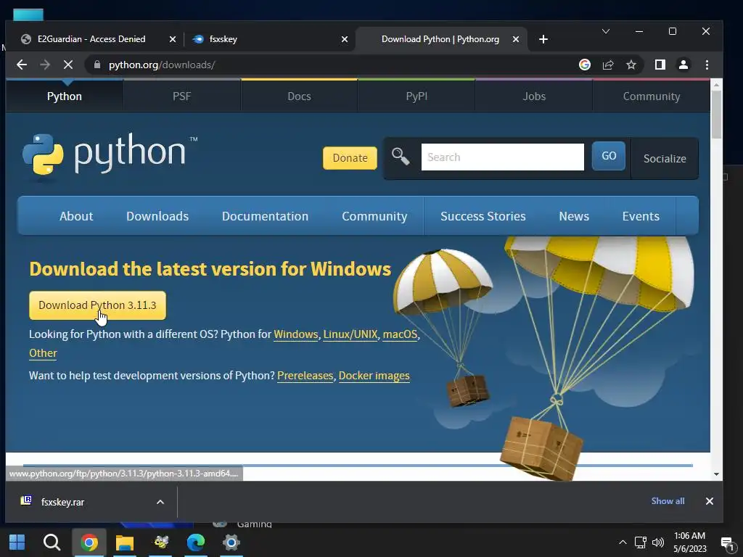Close the Download Python tab
This screenshot has height=557, width=743.
tap(516, 39)
